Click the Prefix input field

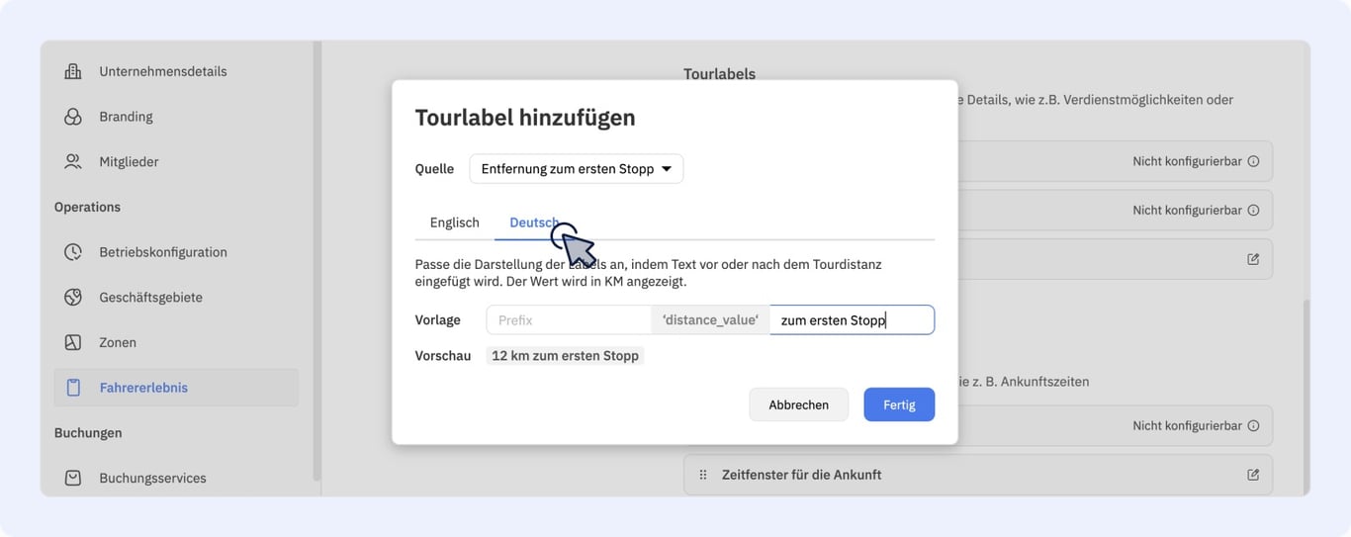569,319
